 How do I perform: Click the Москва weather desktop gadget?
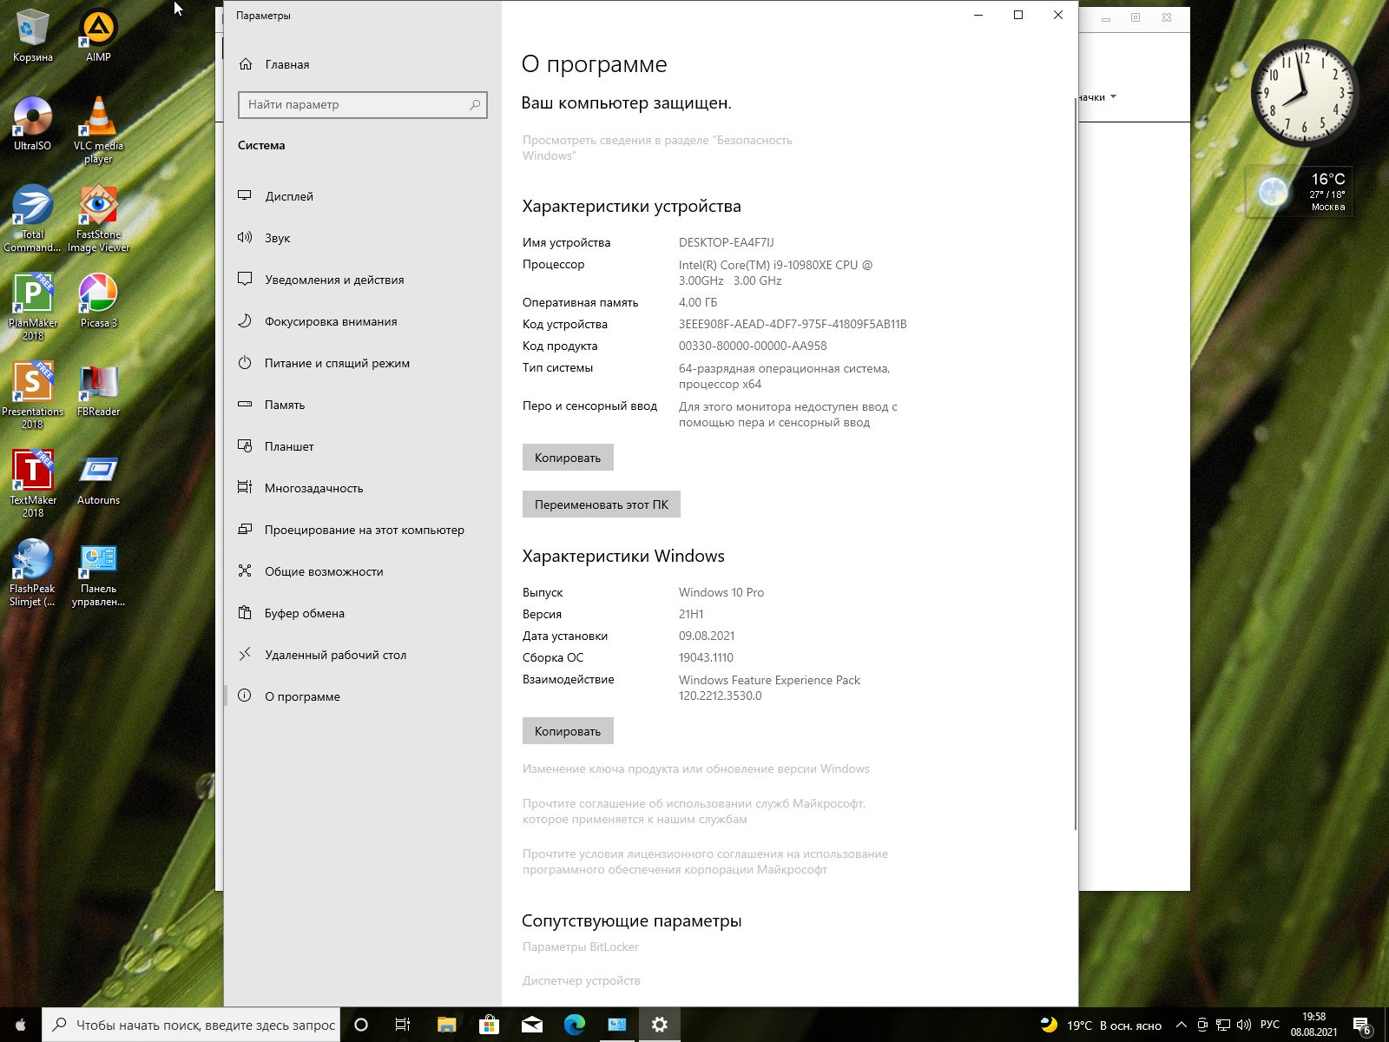(x=1298, y=191)
